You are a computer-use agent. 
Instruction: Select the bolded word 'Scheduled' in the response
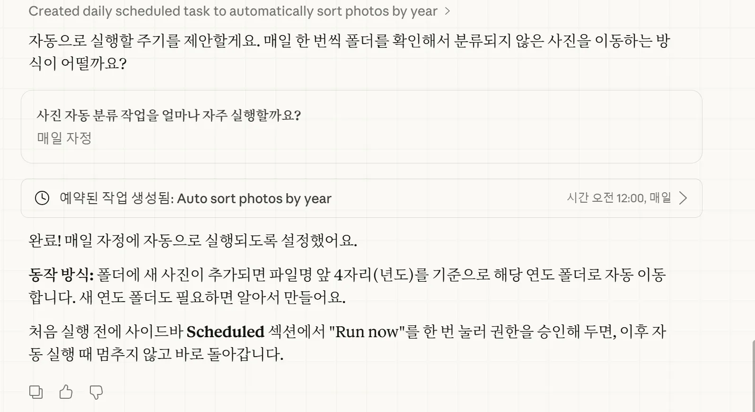coord(225,332)
